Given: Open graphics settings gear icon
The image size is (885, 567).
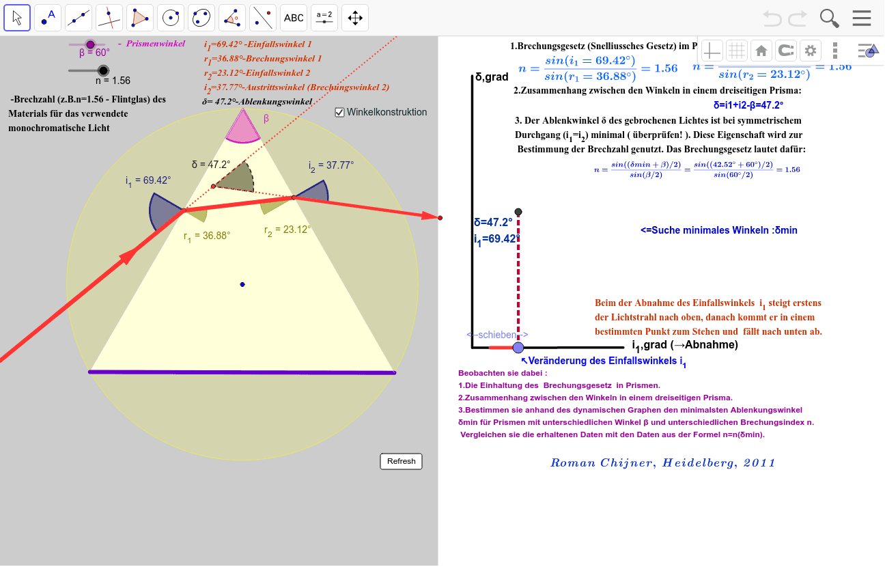Looking at the screenshot, I should pyautogui.click(x=811, y=51).
